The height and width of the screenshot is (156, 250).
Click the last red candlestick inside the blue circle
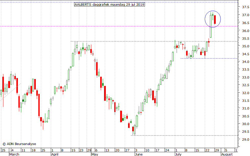[x=215, y=20]
